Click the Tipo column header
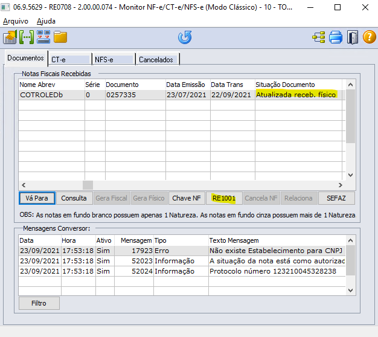The image size is (378, 337). point(181,240)
